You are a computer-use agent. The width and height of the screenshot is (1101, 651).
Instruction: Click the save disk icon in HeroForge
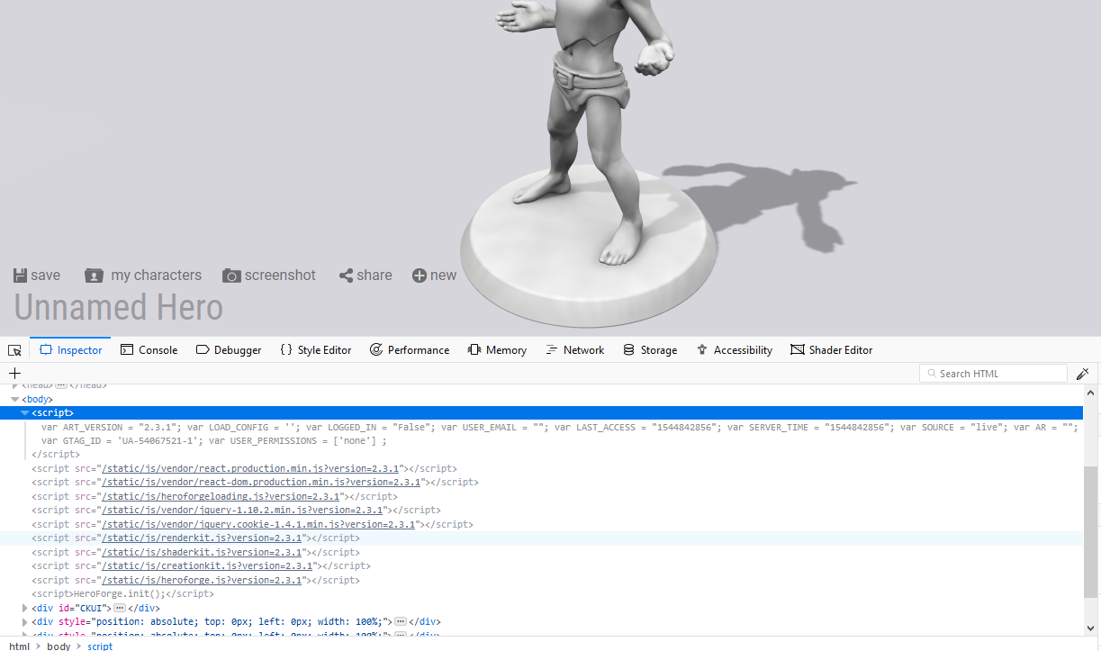tap(20, 275)
